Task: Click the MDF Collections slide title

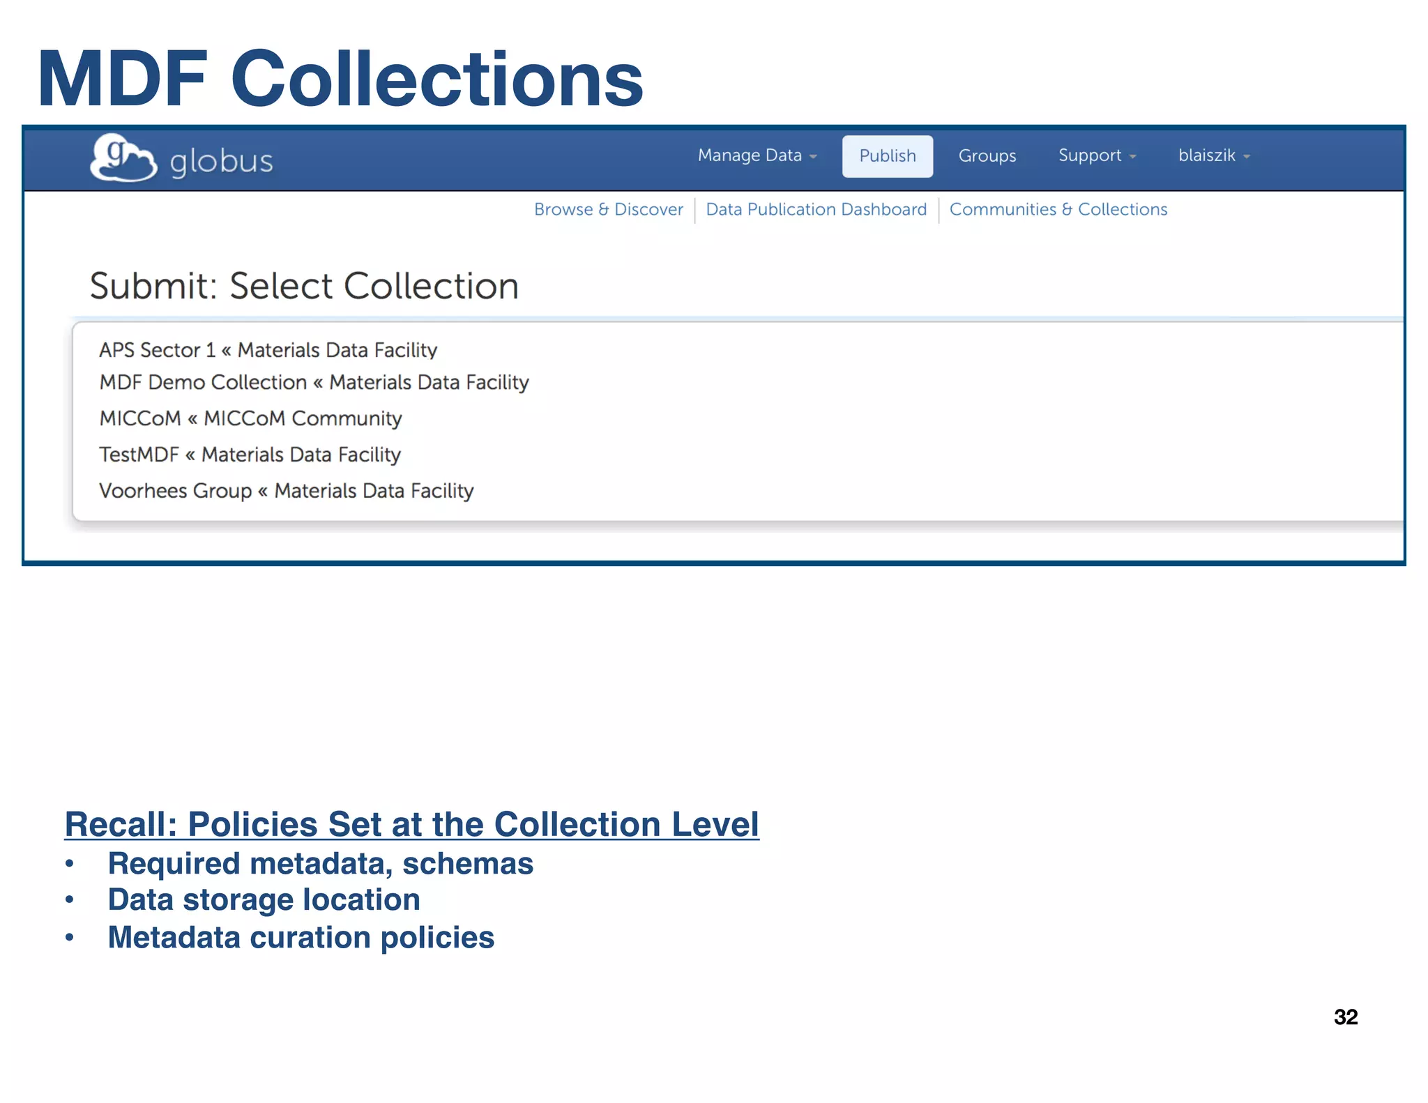Action: click(x=340, y=78)
